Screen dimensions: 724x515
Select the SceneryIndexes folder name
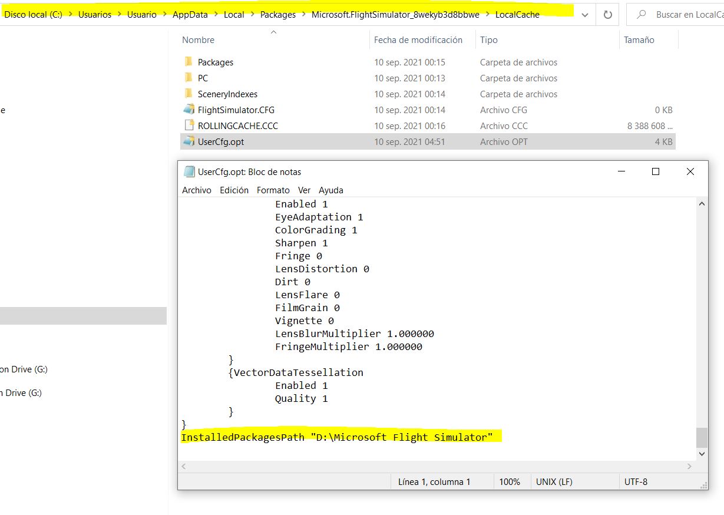coord(227,94)
